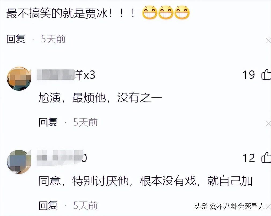The width and height of the screenshot is (271, 216).
Task: Dismiss the 尬演 comment via X
Action: (268, 124)
